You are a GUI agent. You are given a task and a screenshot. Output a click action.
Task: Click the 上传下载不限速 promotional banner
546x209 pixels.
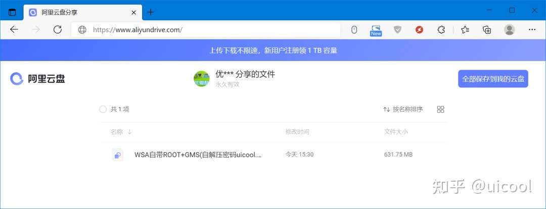click(273, 50)
